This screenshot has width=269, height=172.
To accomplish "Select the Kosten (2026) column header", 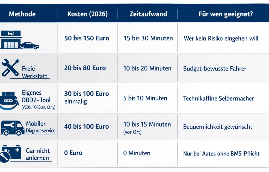I will tap(87, 14).
